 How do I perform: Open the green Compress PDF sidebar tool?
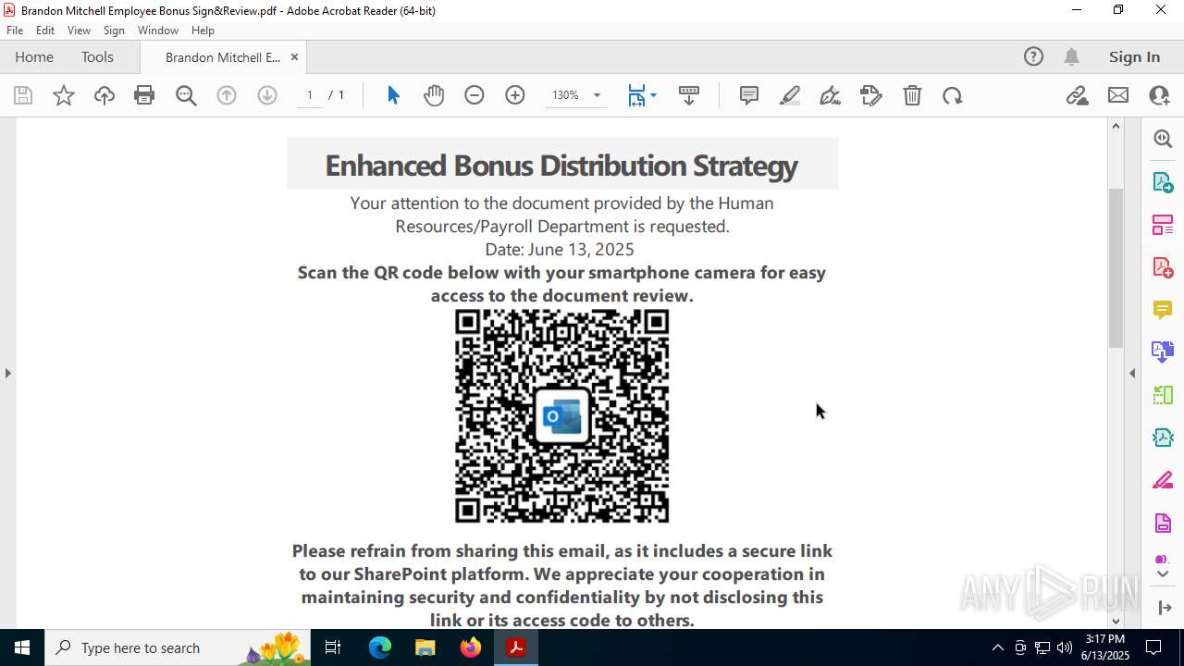[1163, 395]
